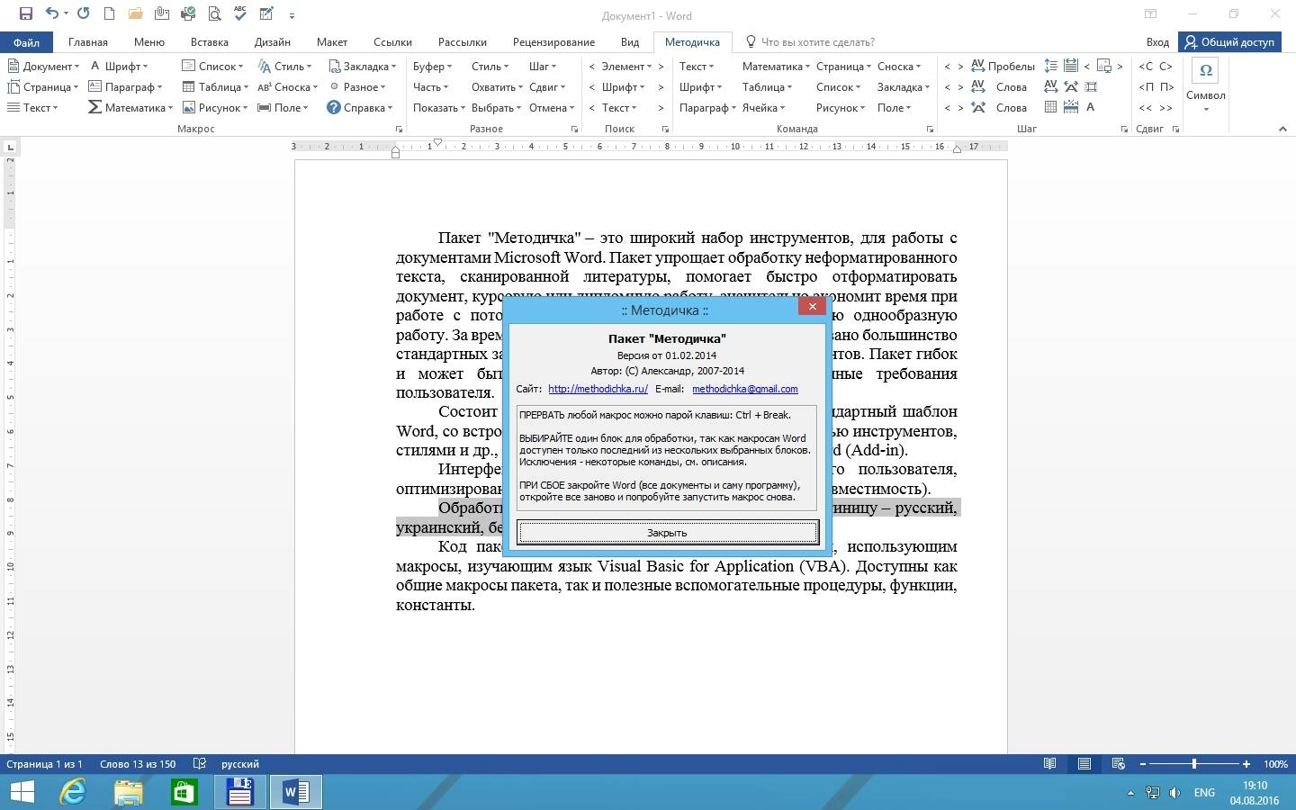Screen dimensions: 1296x810
Task: Expand the Показать dropdown
Action: click(438, 107)
